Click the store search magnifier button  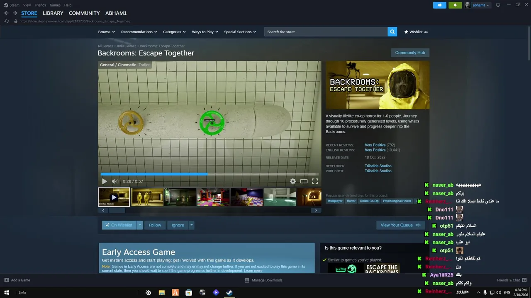(x=392, y=32)
